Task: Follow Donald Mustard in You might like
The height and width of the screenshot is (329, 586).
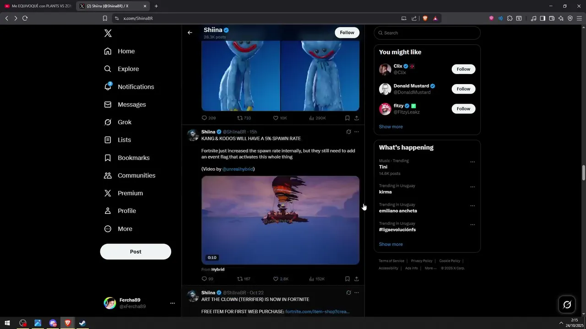Action: [x=463, y=89]
